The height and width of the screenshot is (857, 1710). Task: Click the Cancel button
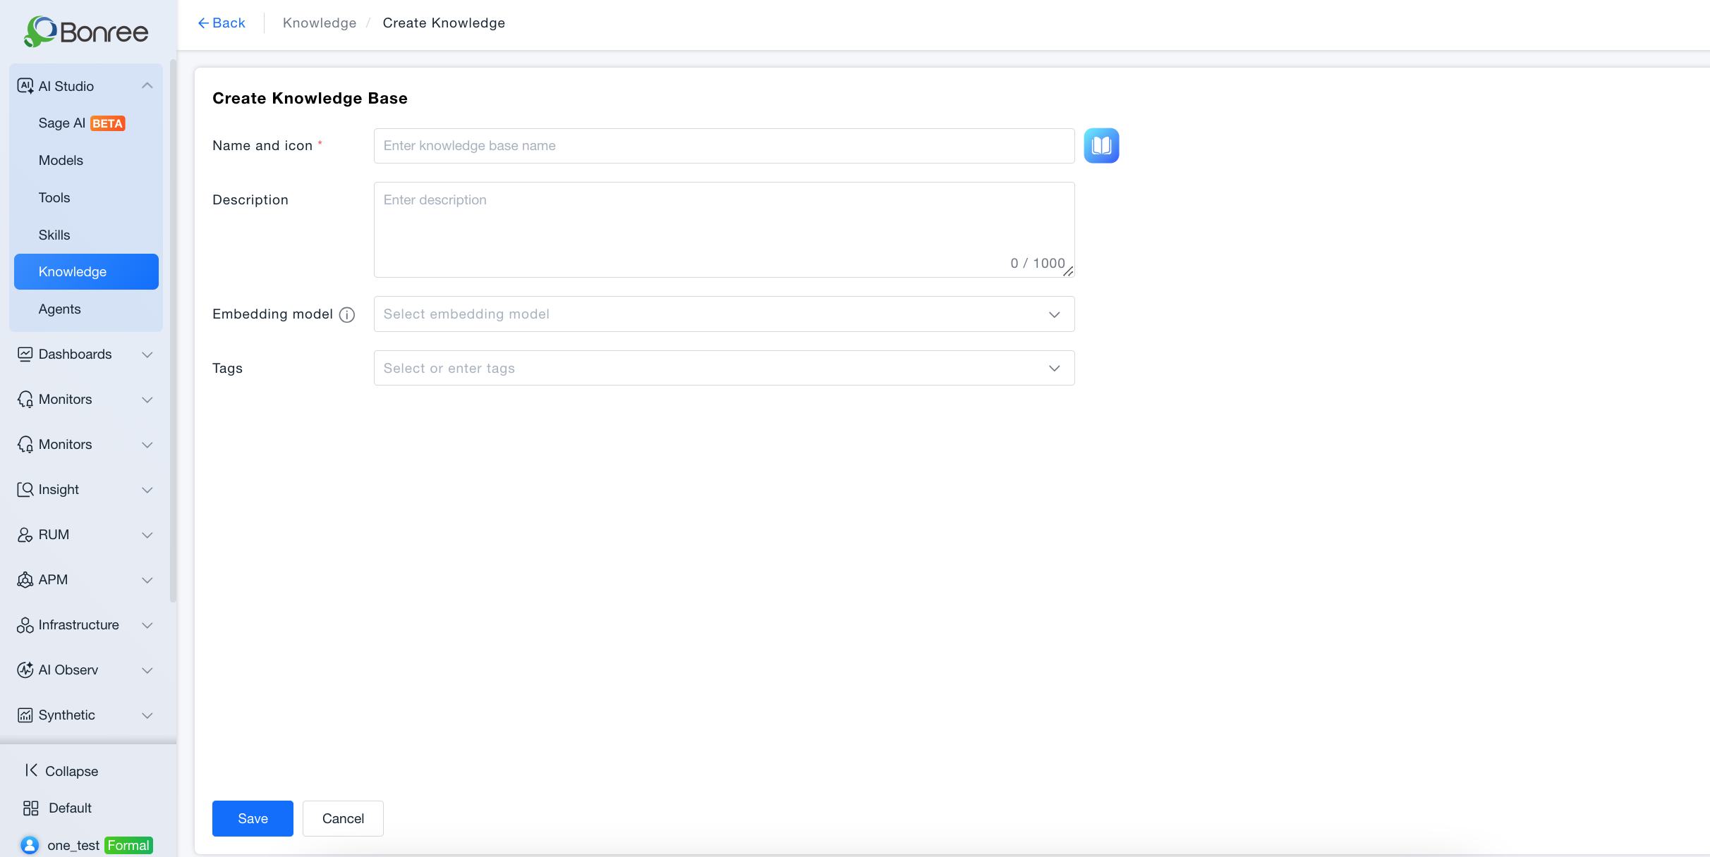(x=343, y=818)
